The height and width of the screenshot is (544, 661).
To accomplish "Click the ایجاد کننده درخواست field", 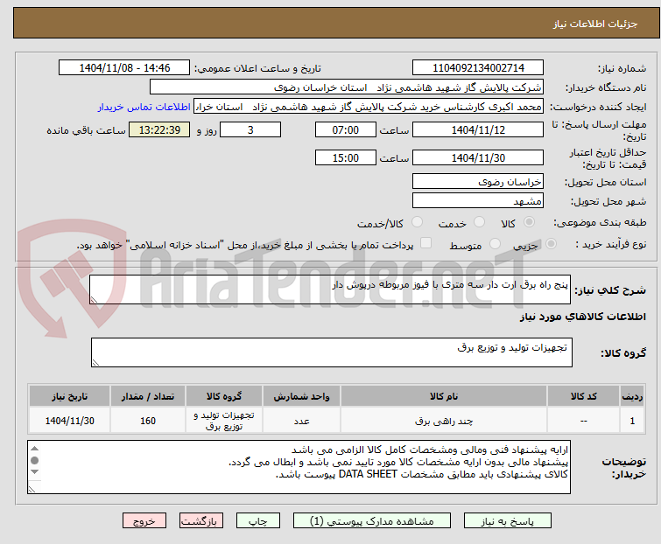I will point(369,107).
